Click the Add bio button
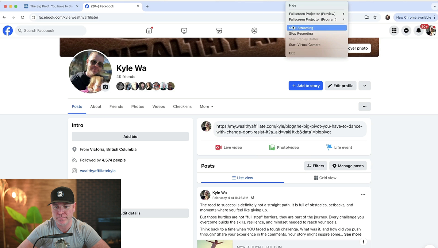 click(x=130, y=136)
